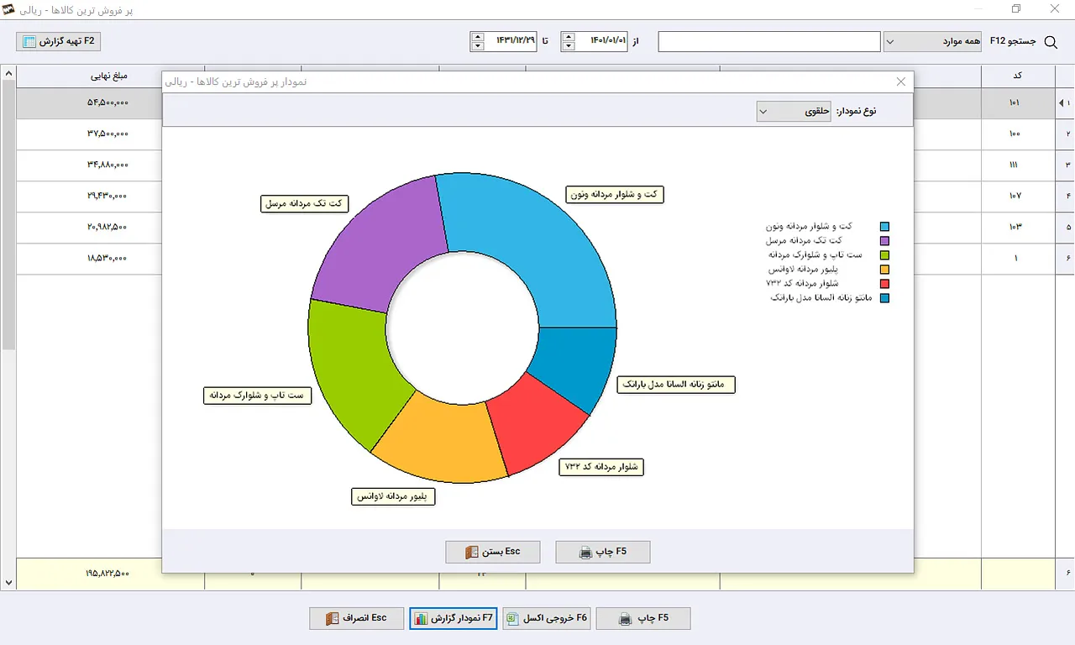The height and width of the screenshot is (645, 1075).
Task: Click the dark blue legend swatch for مانتو زنانه
Action: point(884,298)
